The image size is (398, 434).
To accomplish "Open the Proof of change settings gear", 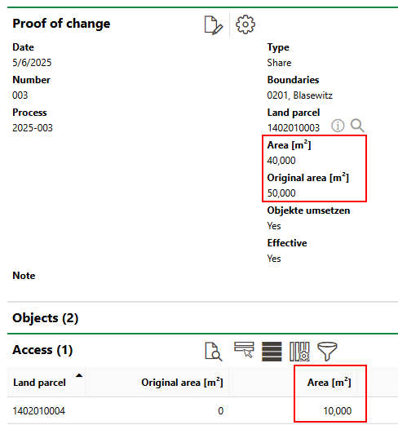I will (245, 24).
